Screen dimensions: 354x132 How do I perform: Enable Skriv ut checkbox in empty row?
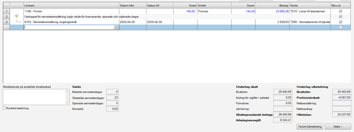[x=341, y=27]
